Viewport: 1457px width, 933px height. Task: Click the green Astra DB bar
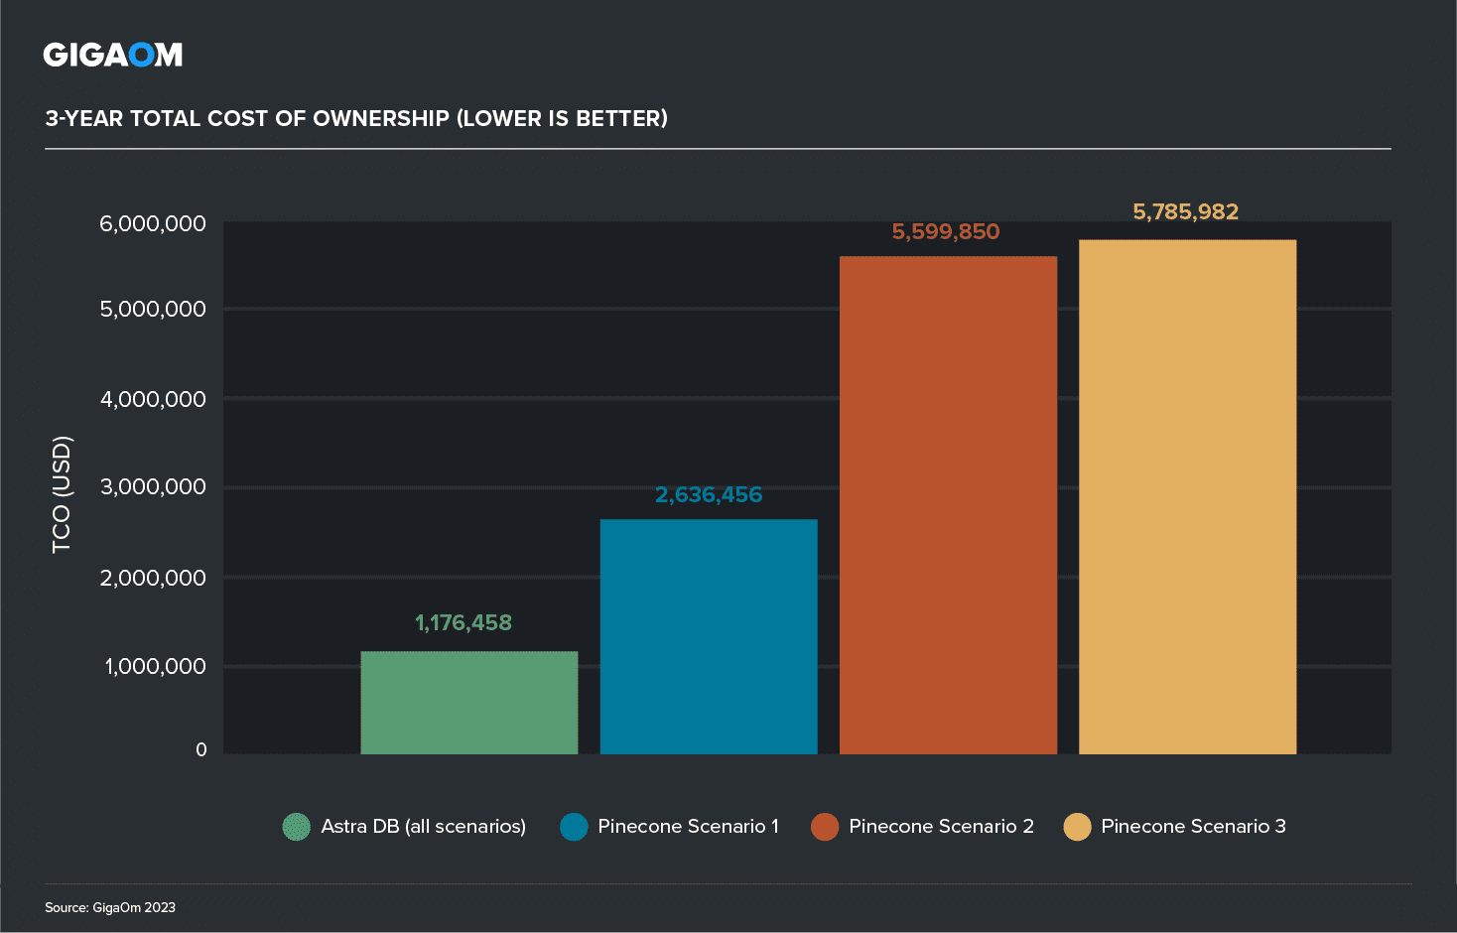point(468,703)
